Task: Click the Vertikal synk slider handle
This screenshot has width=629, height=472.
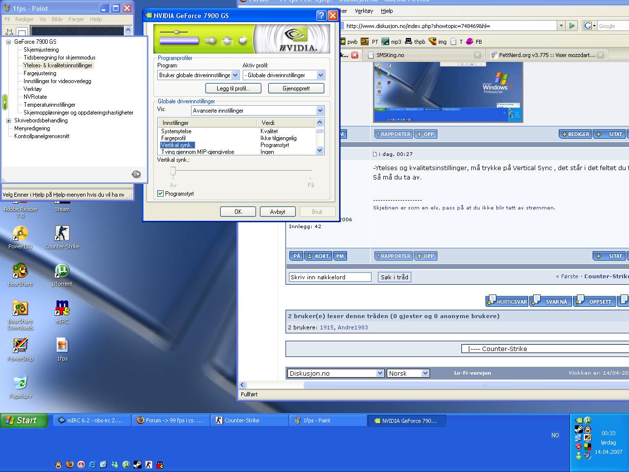Action: [x=173, y=171]
